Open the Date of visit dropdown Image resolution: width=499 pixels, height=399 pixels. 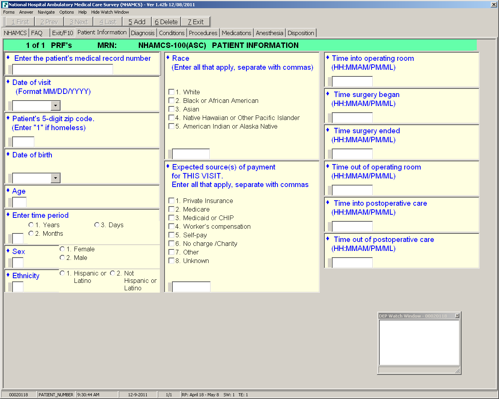(56, 106)
